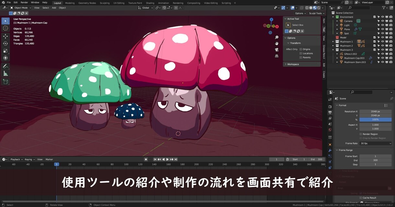Toggle the Cache Result checkbox
The image size is (395, 207).
tap(361, 198)
